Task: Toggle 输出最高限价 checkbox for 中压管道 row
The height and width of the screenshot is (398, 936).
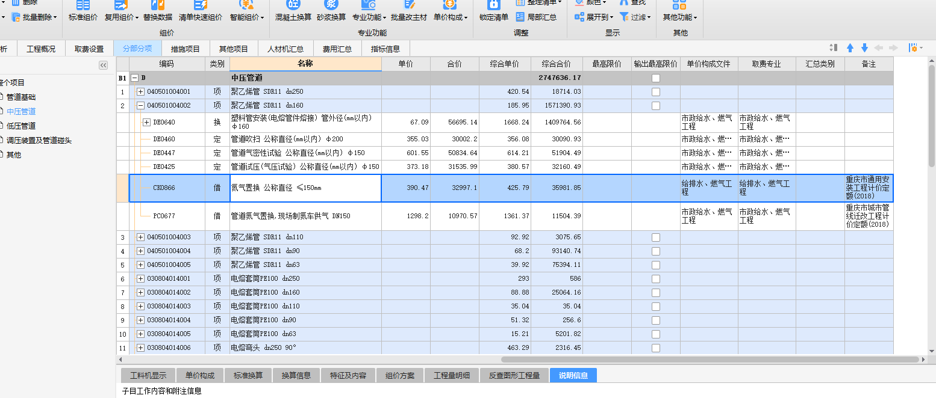Action: click(655, 78)
